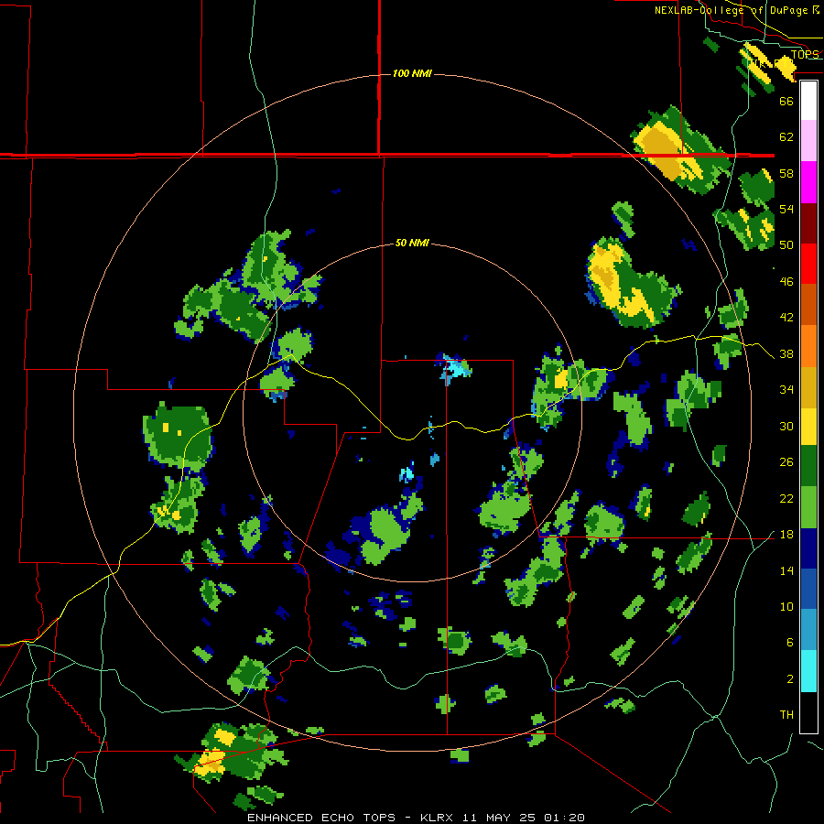824x824 pixels.
Task: Click the TH legend label
Action: point(786,715)
